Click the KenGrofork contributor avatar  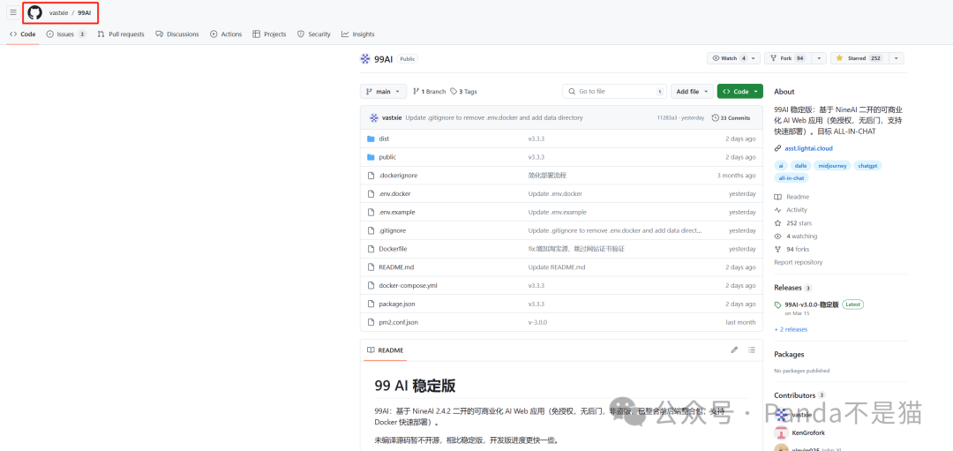pos(780,432)
